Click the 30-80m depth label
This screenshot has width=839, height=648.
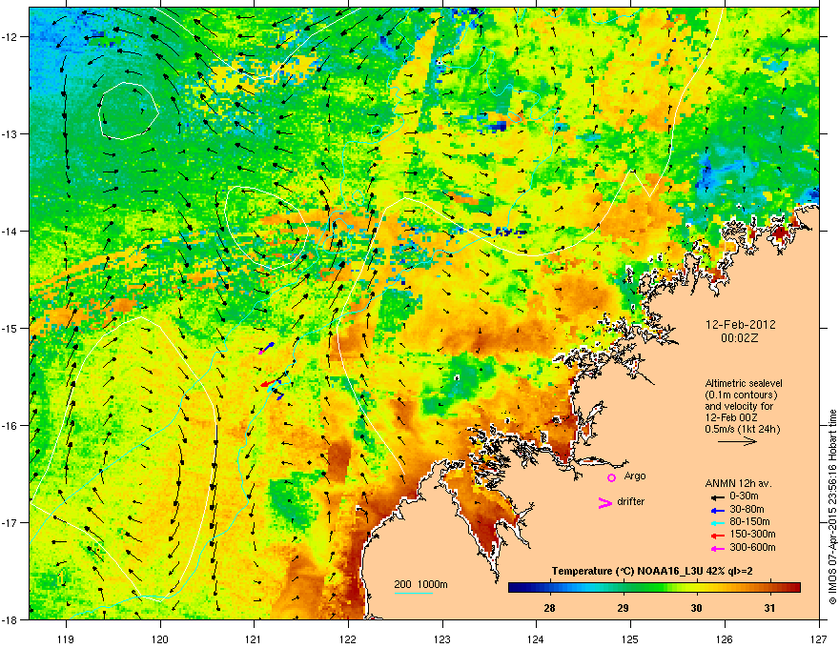click(747, 510)
